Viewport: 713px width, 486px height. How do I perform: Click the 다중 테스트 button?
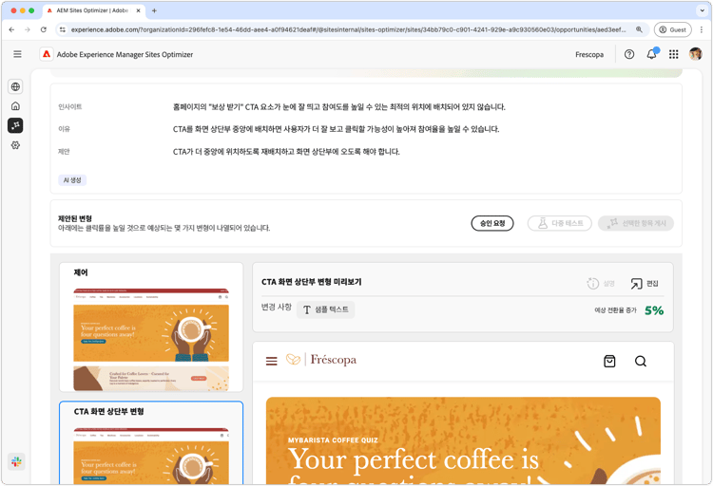tap(559, 223)
